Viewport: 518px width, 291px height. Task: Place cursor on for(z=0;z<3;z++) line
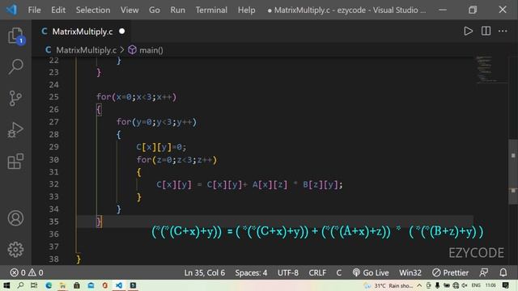coord(176,160)
